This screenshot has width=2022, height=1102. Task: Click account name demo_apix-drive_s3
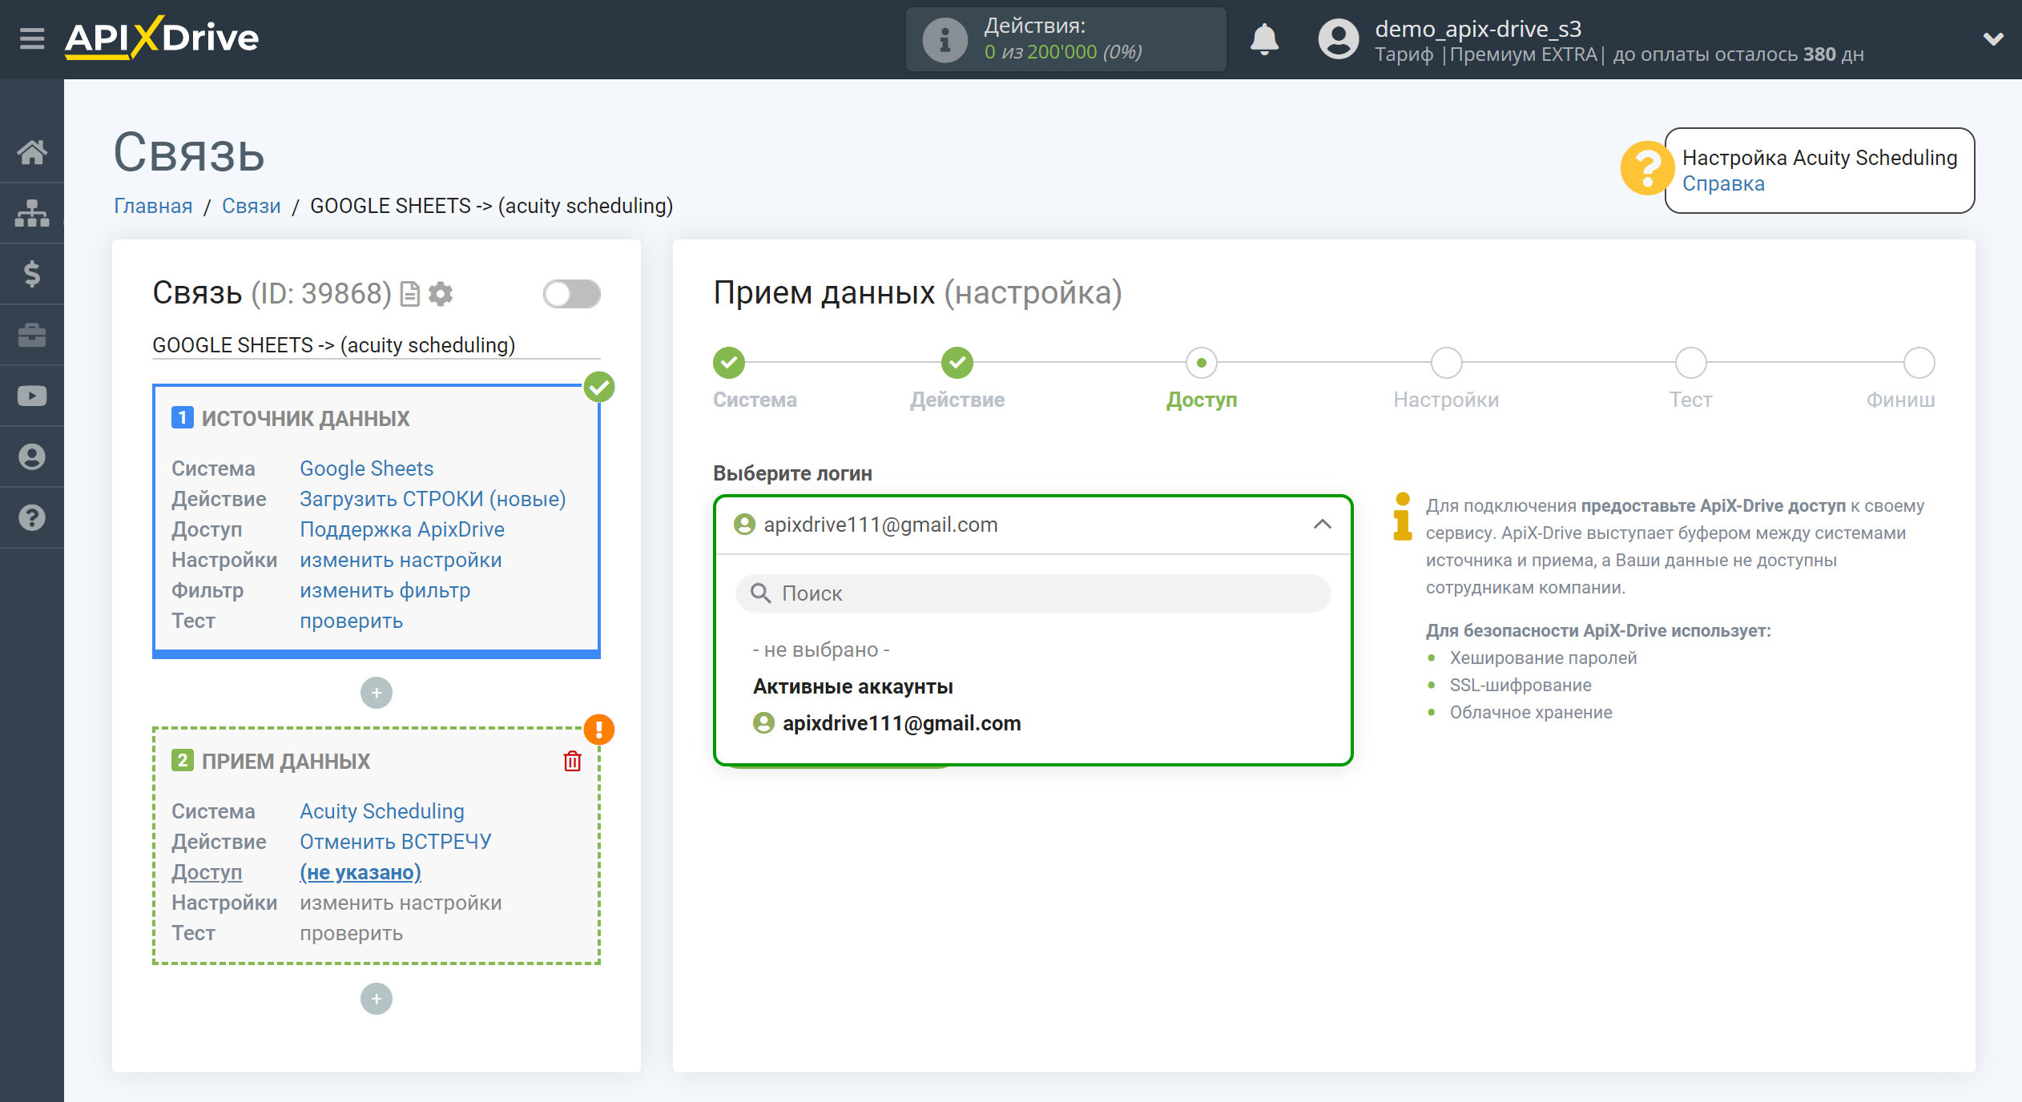click(x=1478, y=29)
